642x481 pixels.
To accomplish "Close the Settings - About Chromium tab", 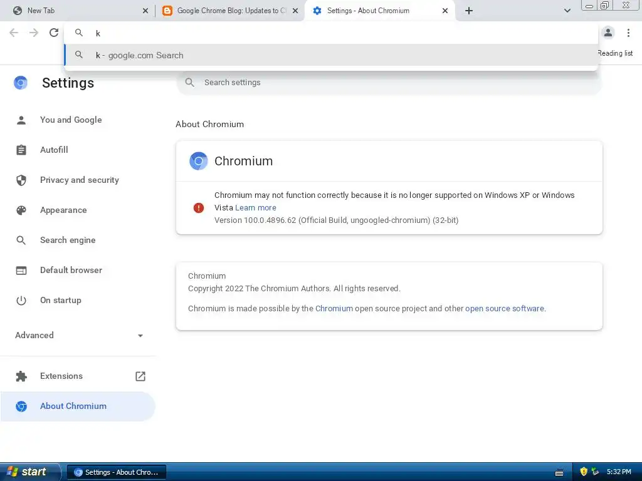I will [445, 11].
